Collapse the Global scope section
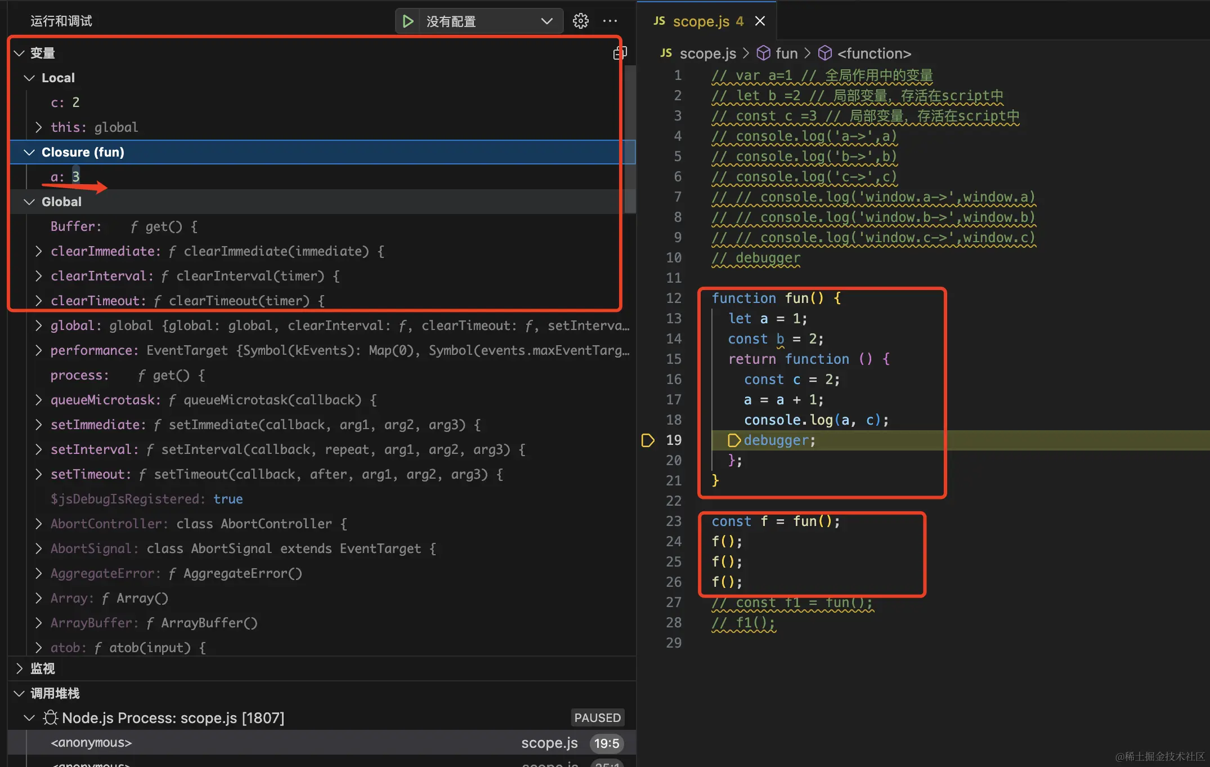This screenshot has height=767, width=1210. point(29,202)
